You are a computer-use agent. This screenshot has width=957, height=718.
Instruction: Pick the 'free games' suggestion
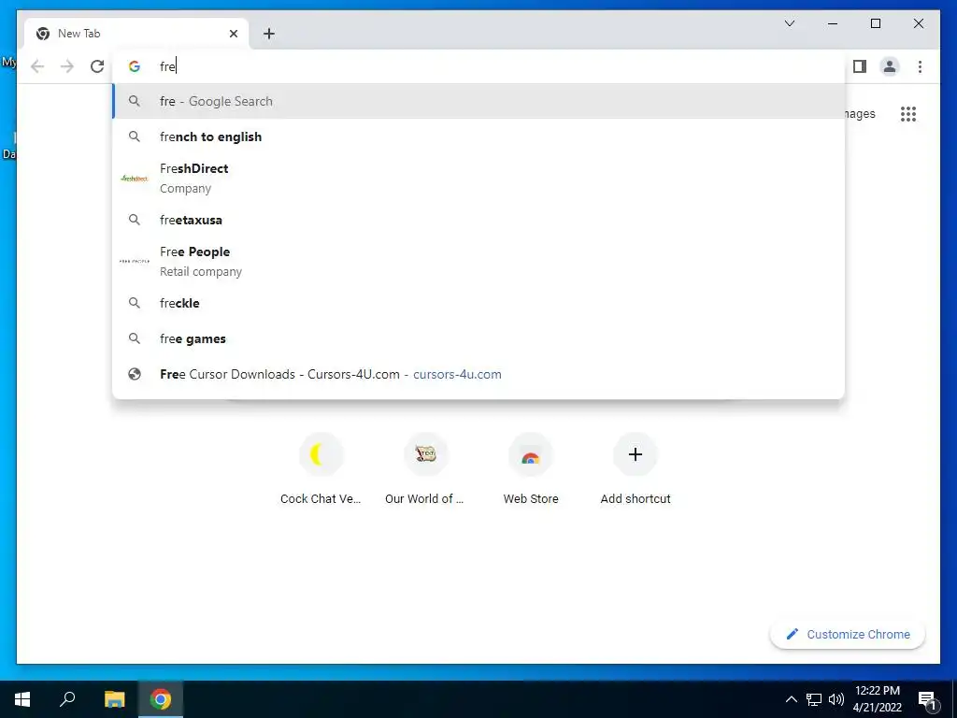[478, 338]
